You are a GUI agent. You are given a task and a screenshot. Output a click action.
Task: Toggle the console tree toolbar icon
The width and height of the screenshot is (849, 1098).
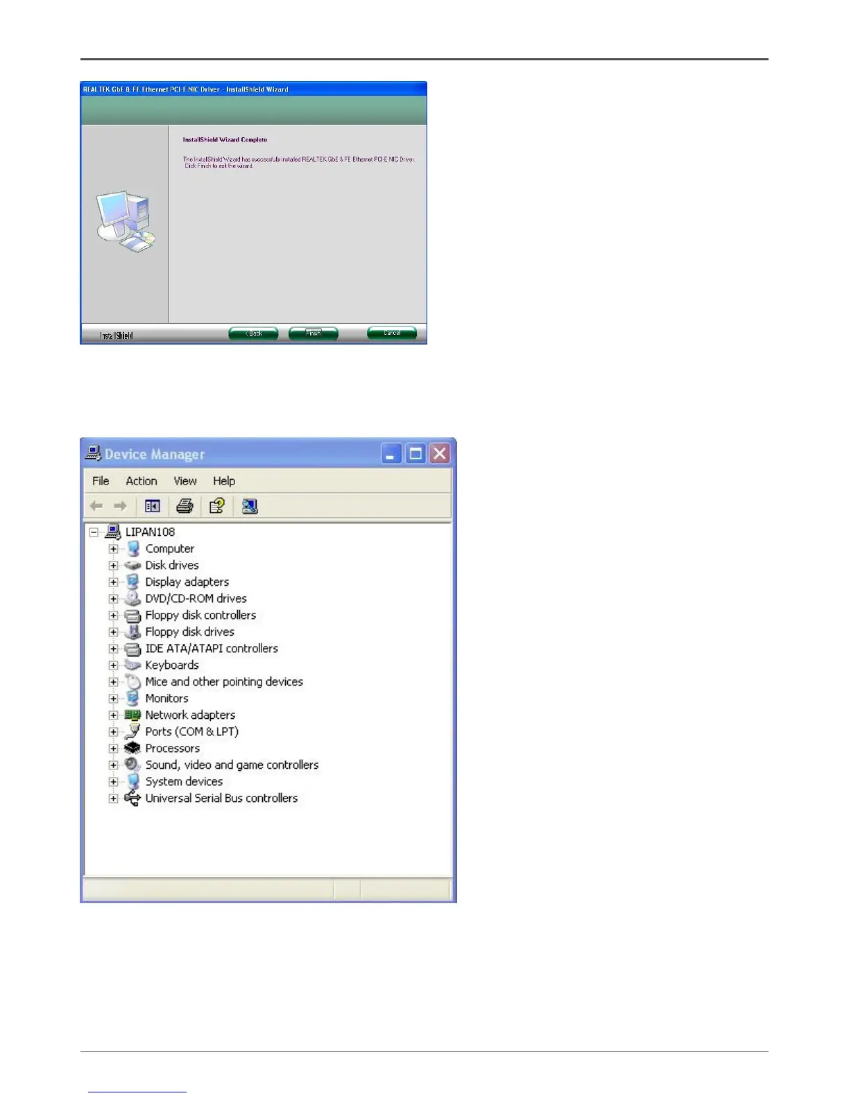pyautogui.click(x=153, y=506)
